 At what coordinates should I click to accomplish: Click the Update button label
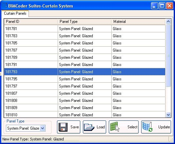(x=164, y=127)
